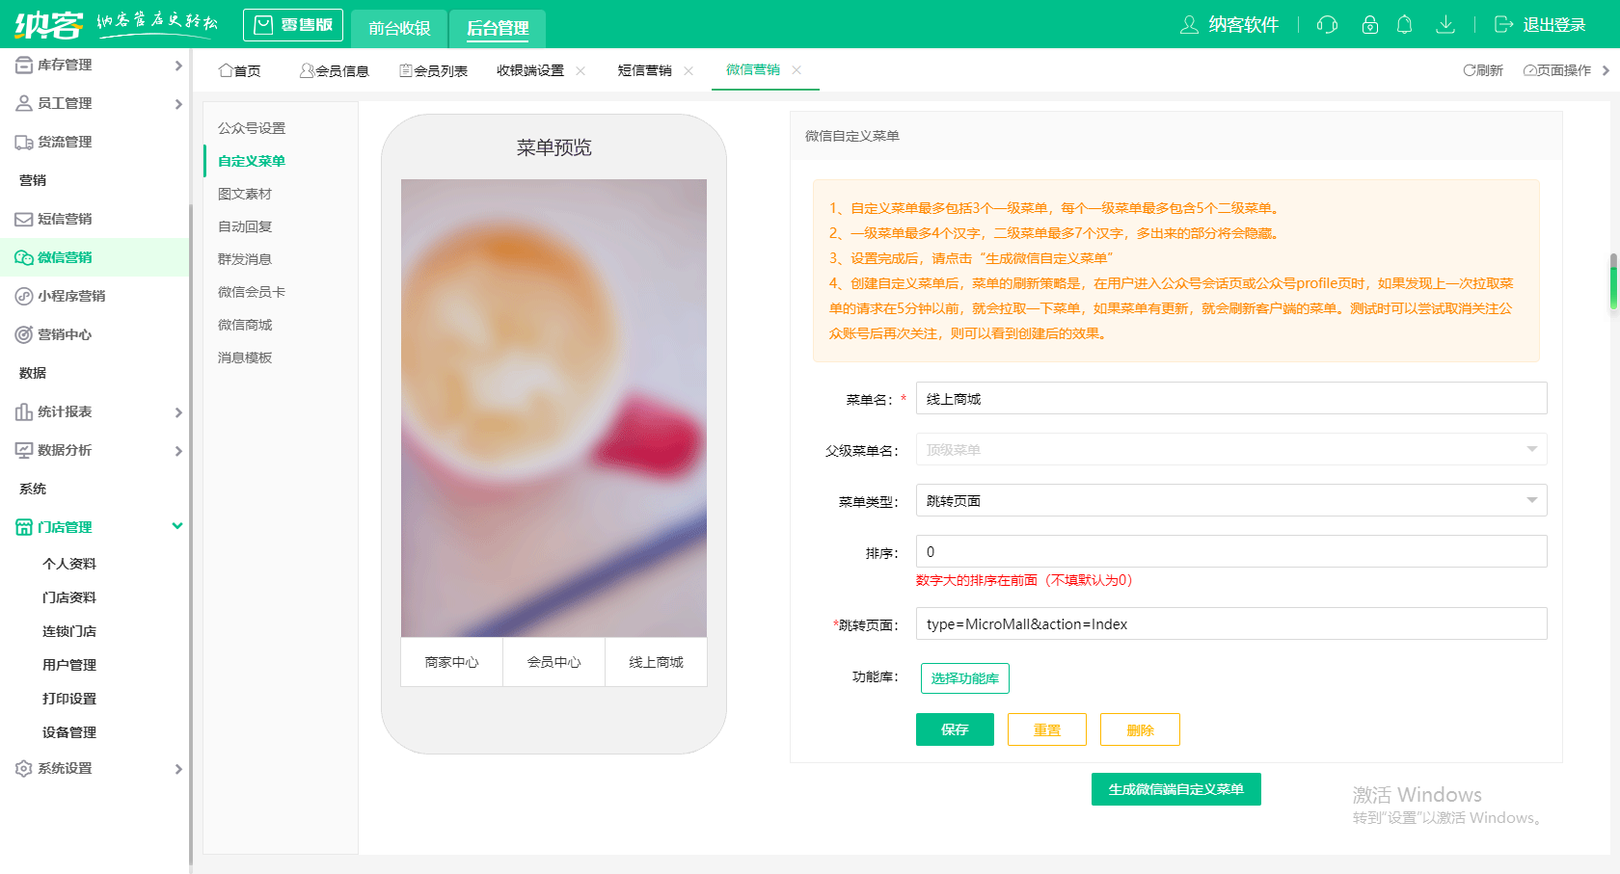Click 生成微信端自定义菜单 generate button

coord(1175,789)
